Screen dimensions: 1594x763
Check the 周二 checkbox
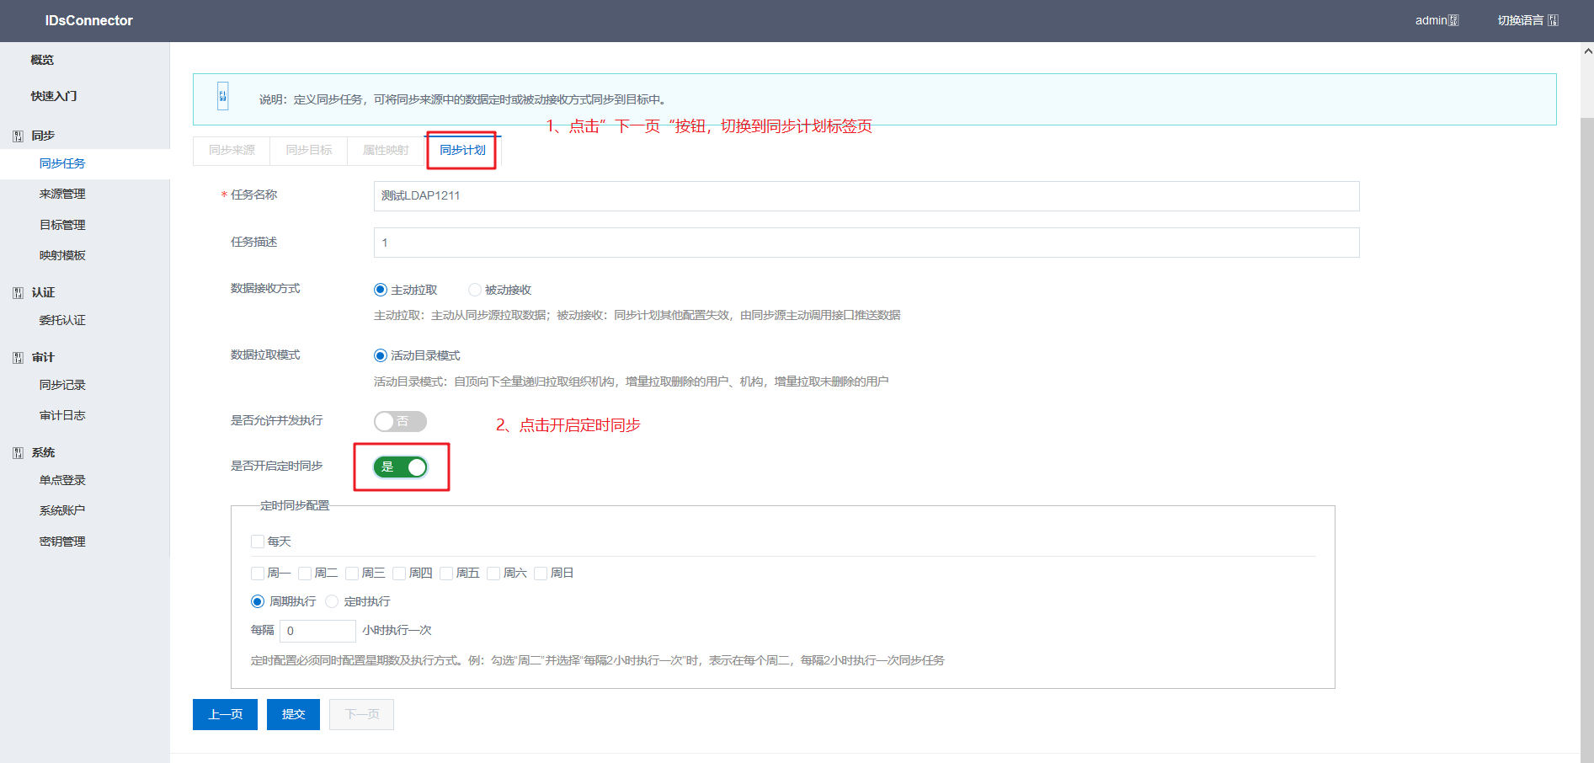click(x=305, y=574)
